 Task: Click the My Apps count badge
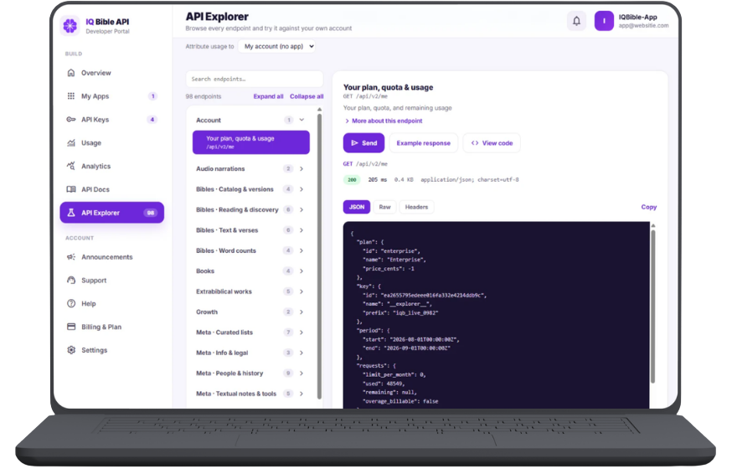(x=152, y=96)
